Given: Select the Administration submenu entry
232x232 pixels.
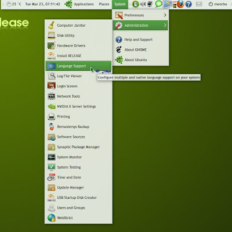Looking at the screenshot, I should 140,25.
